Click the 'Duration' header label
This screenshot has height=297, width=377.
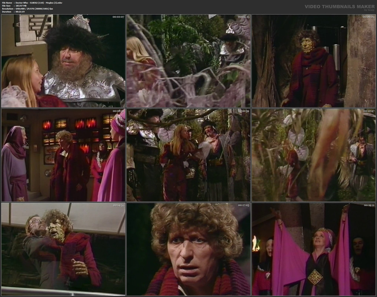pyautogui.click(x=7, y=12)
